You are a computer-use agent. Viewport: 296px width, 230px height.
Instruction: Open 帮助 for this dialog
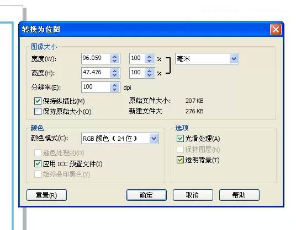coord(239,195)
